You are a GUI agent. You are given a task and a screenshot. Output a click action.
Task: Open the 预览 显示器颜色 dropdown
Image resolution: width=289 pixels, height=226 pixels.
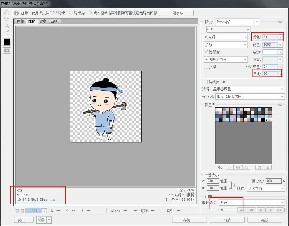pos(248,89)
